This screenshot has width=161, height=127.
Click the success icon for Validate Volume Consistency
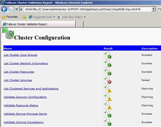tap(108, 122)
